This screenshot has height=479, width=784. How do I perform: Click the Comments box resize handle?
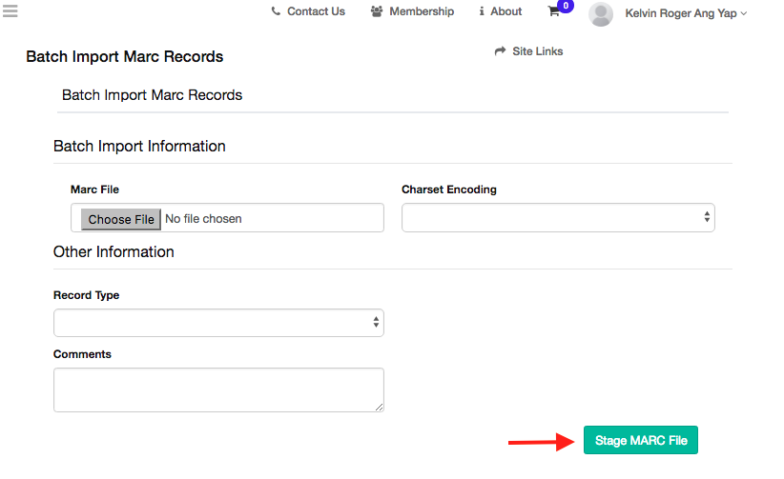379,407
